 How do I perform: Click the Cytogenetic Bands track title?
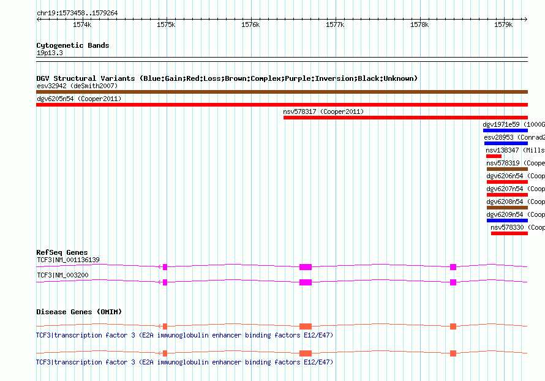73,45
